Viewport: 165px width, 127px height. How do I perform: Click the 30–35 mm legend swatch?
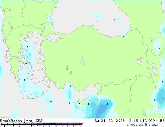pos(59,124)
